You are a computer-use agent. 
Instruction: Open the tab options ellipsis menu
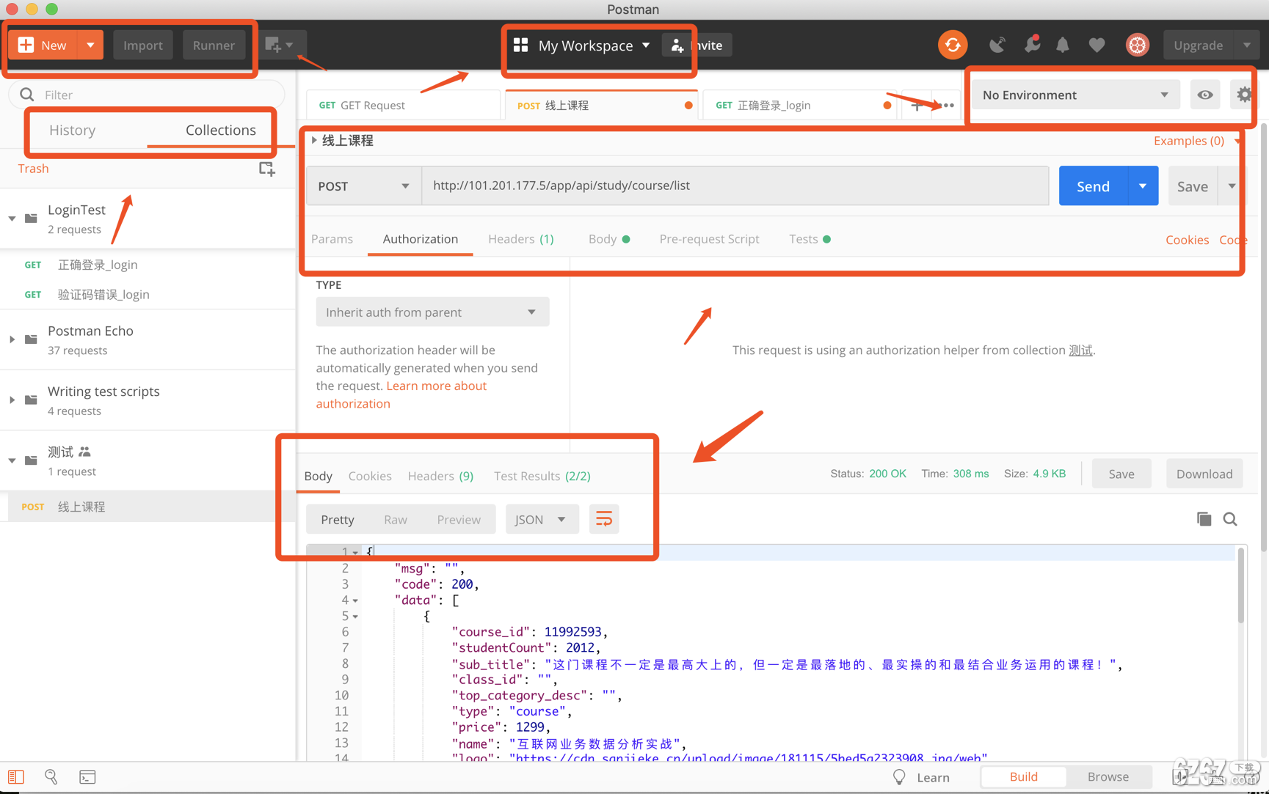pos(948,106)
